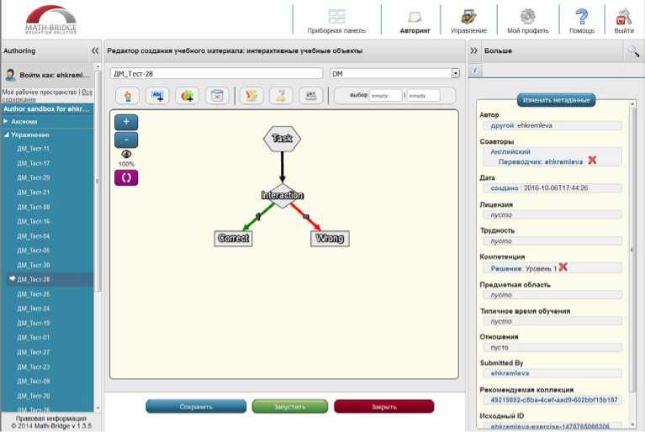Open the Правовая информация link
The height and width of the screenshot is (432, 645).
point(50,419)
